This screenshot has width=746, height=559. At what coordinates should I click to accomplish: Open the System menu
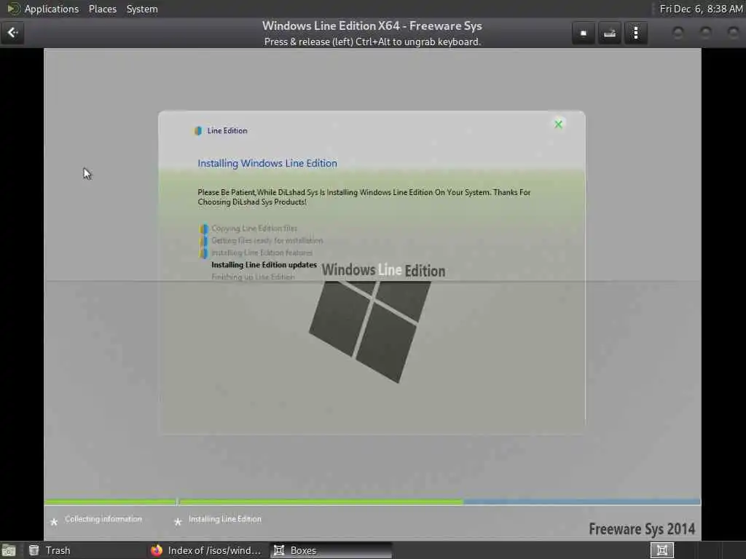(x=142, y=9)
